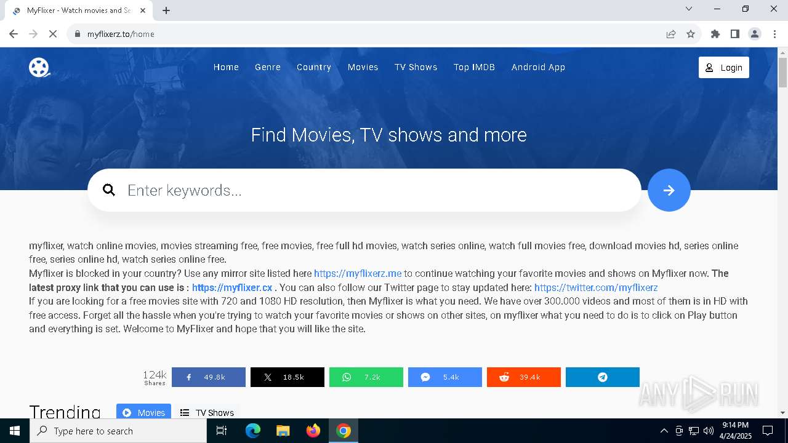Click scrollbar down arrow
The height and width of the screenshot is (443, 788).
(x=782, y=412)
